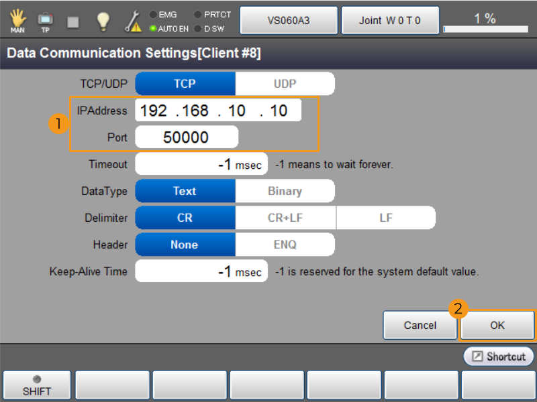Open the wrench maintenance warning icon

(132, 20)
